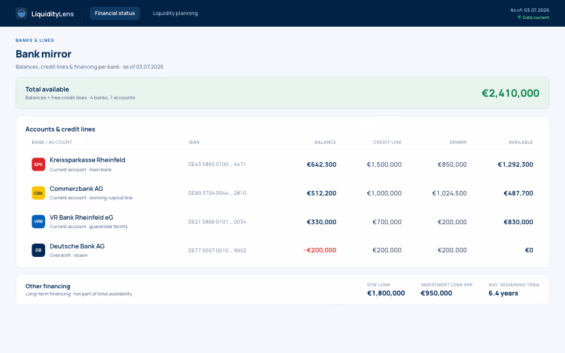Click the yellow CBK bank badge

38,193
